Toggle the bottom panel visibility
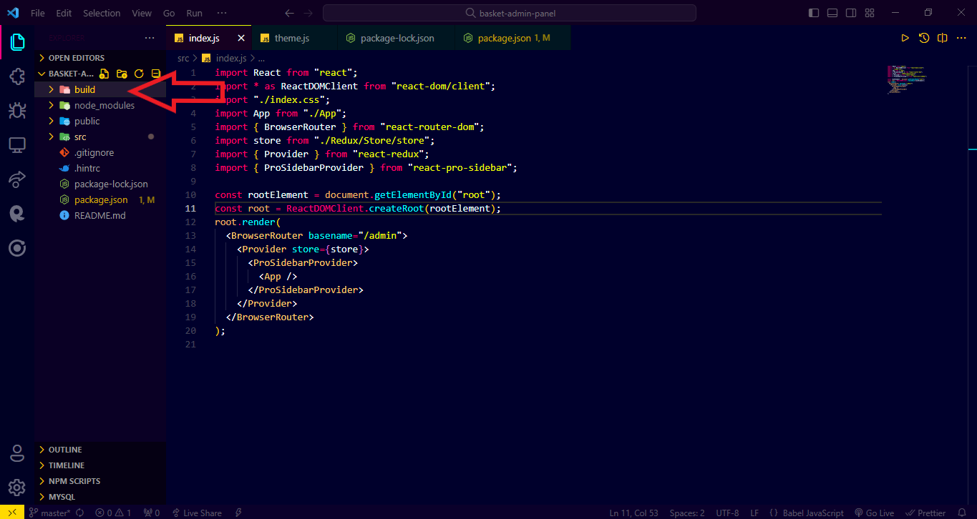The width and height of the screenshot is (977, 519). coord(832,13)
